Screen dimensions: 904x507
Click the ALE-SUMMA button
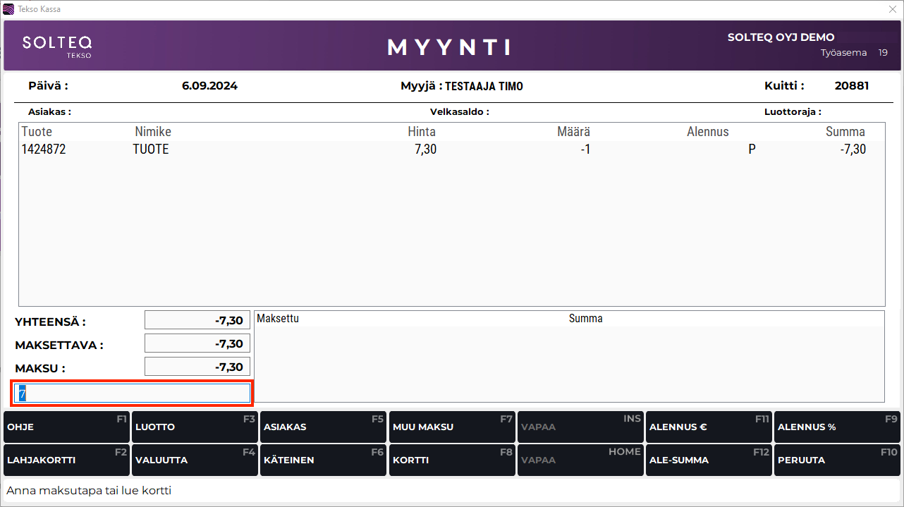coord(708,460)
